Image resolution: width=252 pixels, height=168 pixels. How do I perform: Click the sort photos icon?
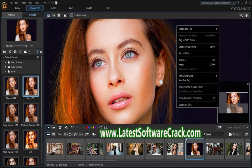pyautogui.click(x=61, y=127)
